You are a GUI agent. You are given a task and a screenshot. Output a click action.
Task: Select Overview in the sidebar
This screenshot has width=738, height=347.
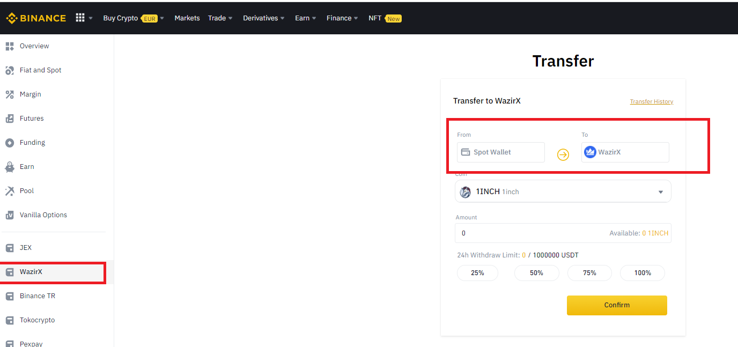[x=34, y=46]
